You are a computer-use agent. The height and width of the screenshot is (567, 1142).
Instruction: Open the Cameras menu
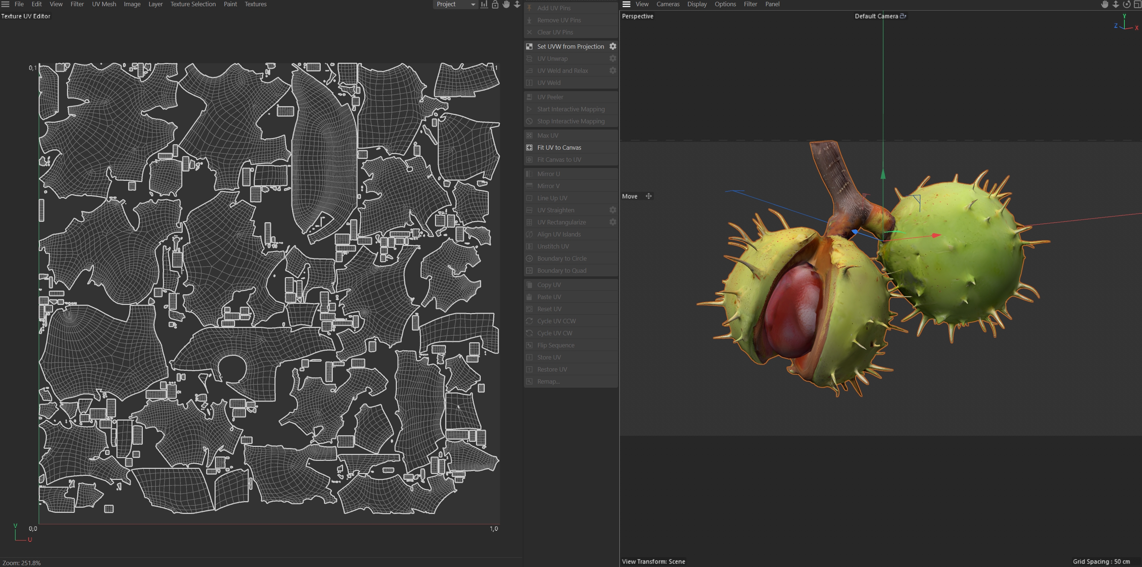click(667, 4)
